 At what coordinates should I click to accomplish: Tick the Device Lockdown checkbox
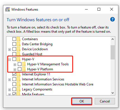tap(14, 49)
